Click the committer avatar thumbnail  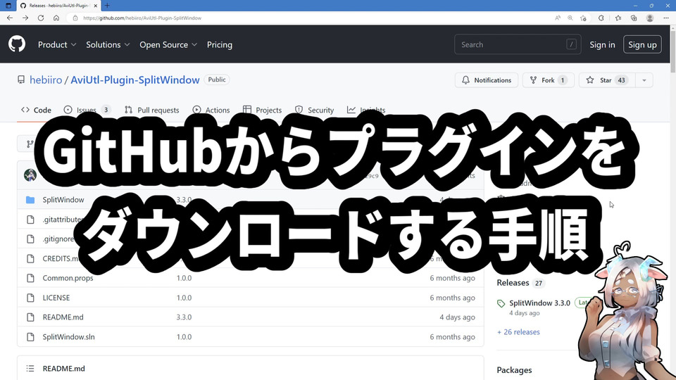coord(30,175)
